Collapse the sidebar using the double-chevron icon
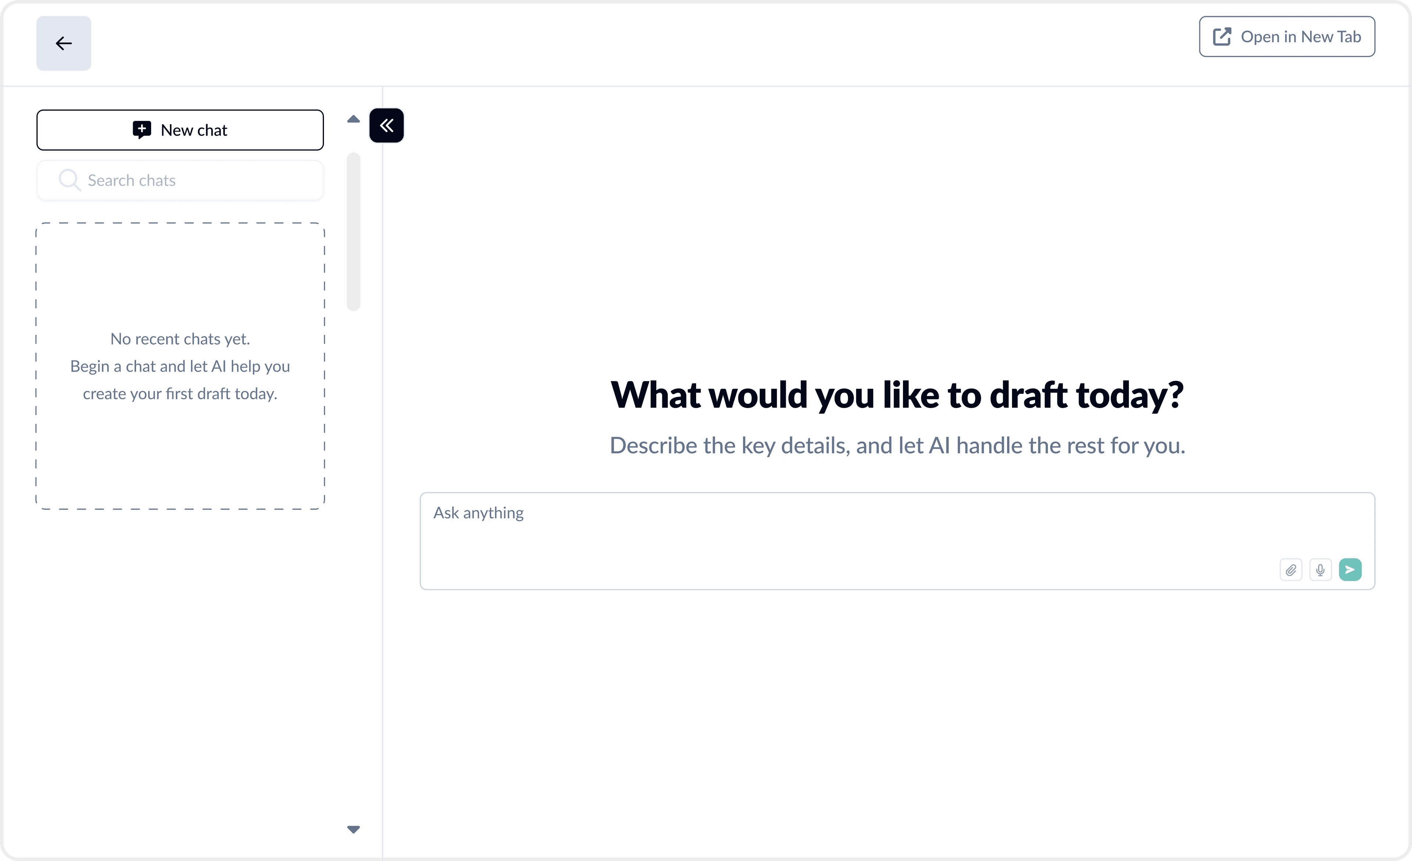Viewport: 1412px width, 861px height. click(x=387, y=125)
